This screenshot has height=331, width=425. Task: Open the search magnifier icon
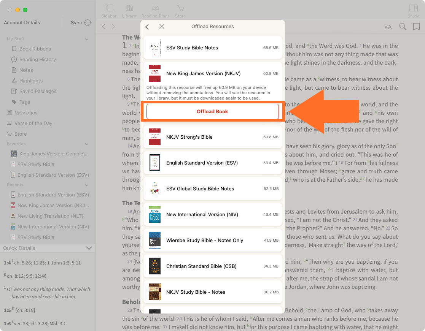[403, 27]
